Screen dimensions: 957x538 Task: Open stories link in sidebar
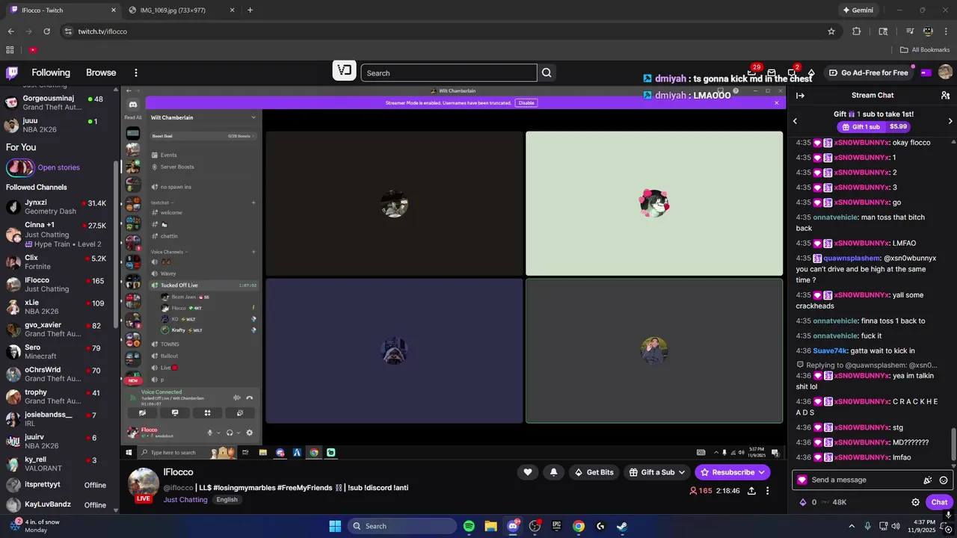pyautogui.click(x=58, y=167)
